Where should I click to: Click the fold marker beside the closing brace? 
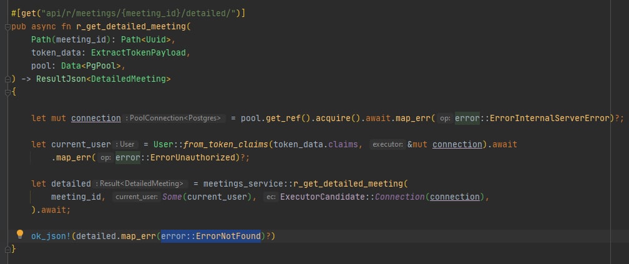click(7, 249)
